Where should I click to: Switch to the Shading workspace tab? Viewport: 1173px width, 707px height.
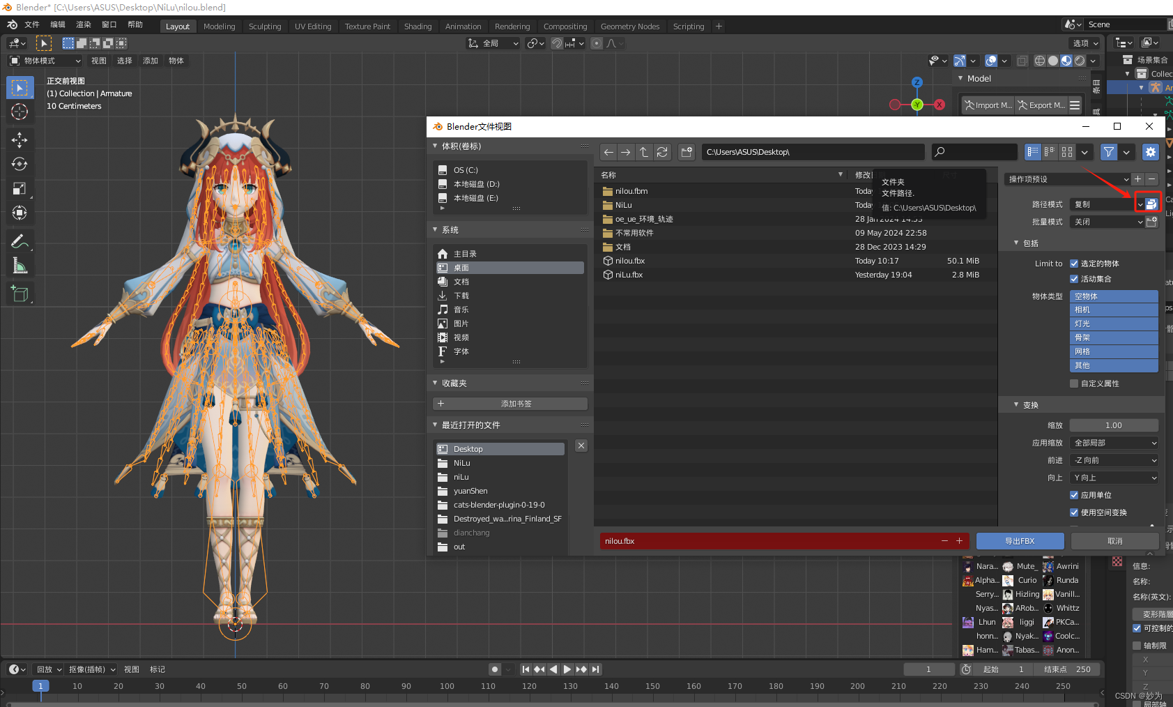pos(418,26)
